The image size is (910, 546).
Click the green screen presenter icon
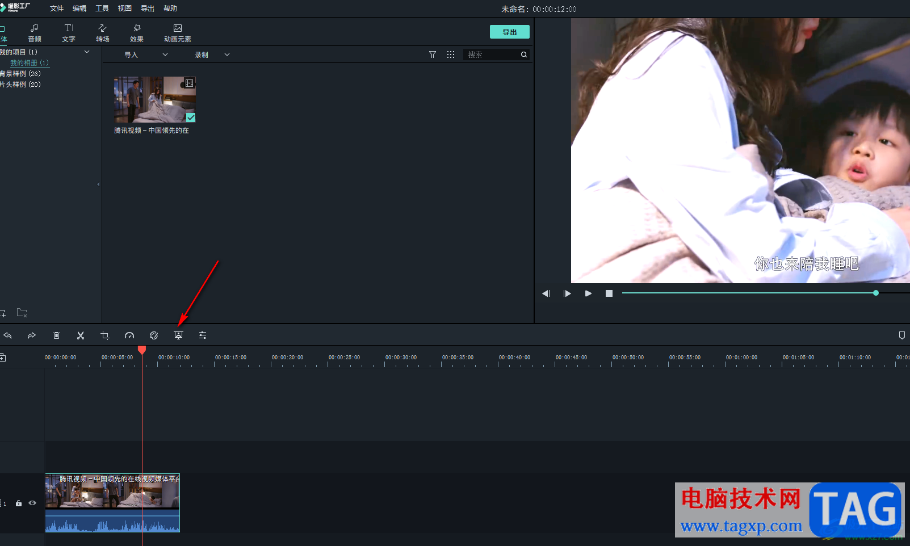coord(178,335)
